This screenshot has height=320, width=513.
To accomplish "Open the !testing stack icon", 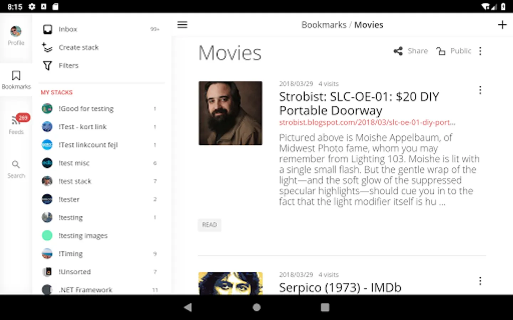I will (47, 217).
